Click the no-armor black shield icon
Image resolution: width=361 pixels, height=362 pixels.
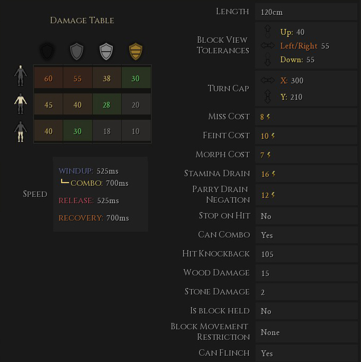click(47, 51)
